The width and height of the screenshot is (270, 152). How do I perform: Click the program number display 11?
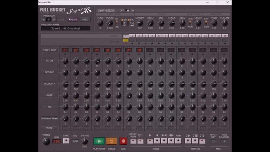(49, 20)
